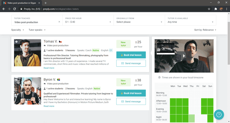Open the help question mark bubble
The width and height of the screenshot is (230, 123).
tap(219, 114)
